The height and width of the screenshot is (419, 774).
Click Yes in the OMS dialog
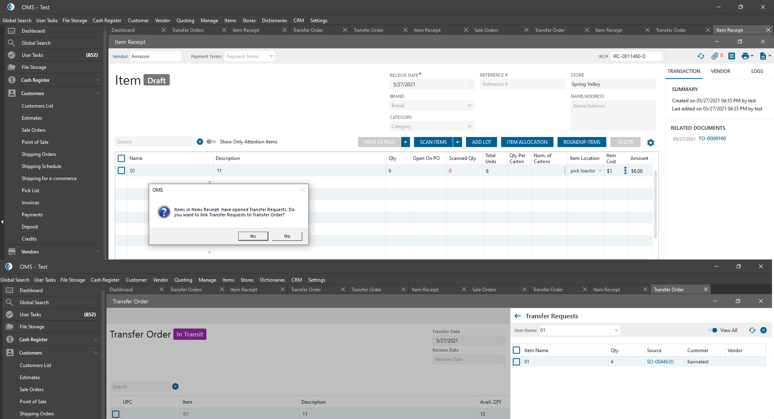(x=253, y=236)
